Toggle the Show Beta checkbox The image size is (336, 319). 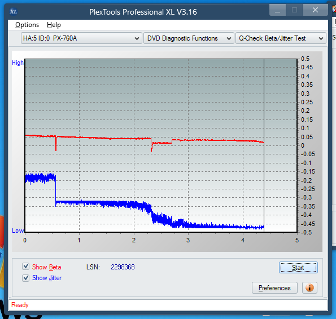[x=26, y=267]
